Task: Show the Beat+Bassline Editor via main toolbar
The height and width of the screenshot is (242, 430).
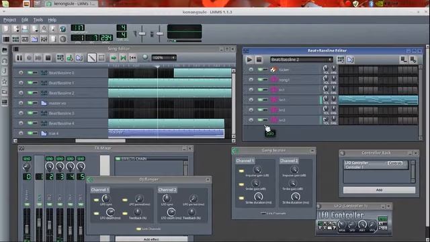Action: click(x=15, y=39)
